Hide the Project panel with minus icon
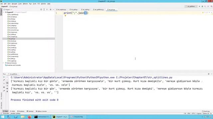 click(x=53, y=10)
